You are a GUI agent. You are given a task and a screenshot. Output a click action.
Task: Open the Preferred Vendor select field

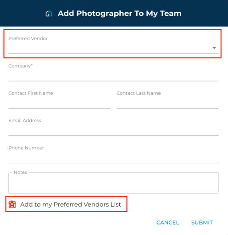tap(113, 44)
